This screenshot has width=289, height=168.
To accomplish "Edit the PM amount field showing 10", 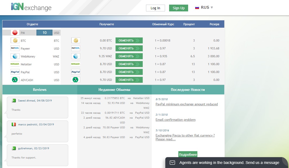I will click(44, 33).
